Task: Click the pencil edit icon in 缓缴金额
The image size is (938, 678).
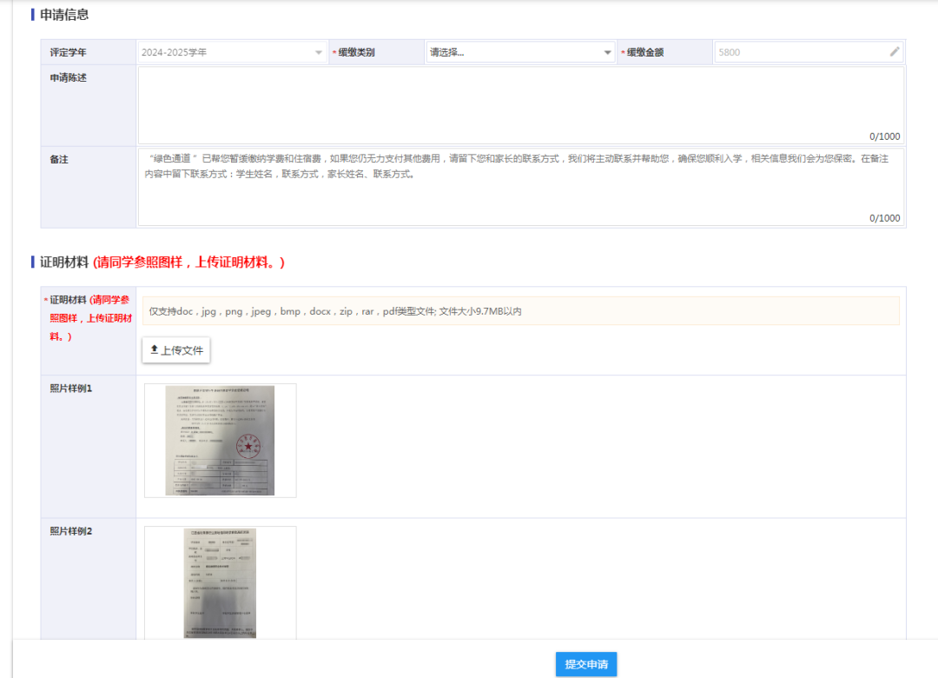Action: 895,52
